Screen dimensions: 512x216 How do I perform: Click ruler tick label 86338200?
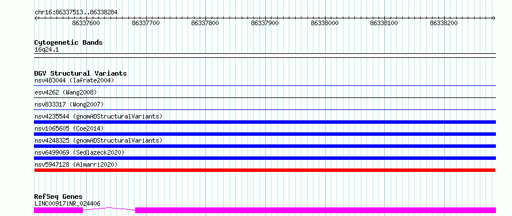pos(444,23)
